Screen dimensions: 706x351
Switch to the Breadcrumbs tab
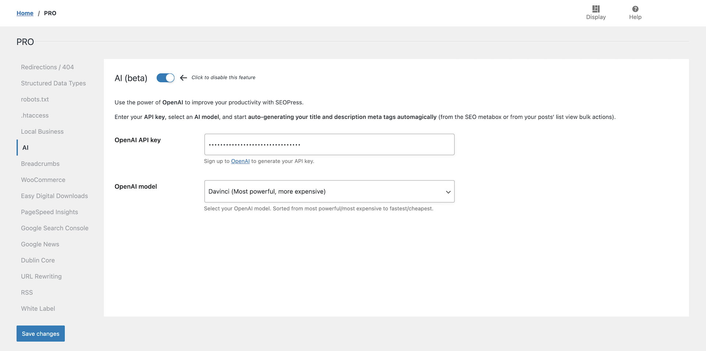click(x=40, y=164)
